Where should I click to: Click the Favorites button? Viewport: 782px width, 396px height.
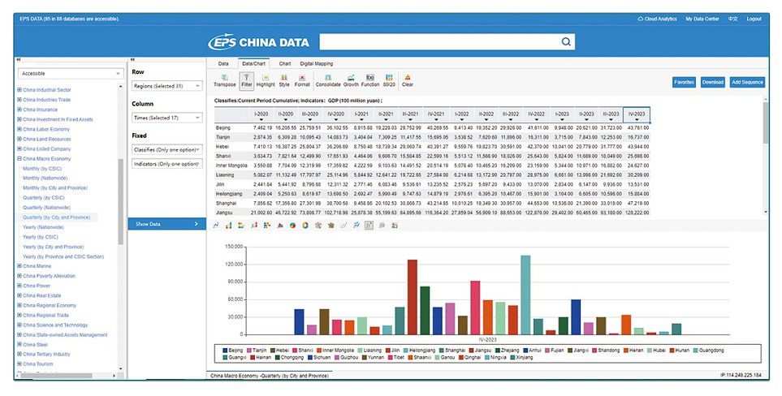[x=684, y=82]
